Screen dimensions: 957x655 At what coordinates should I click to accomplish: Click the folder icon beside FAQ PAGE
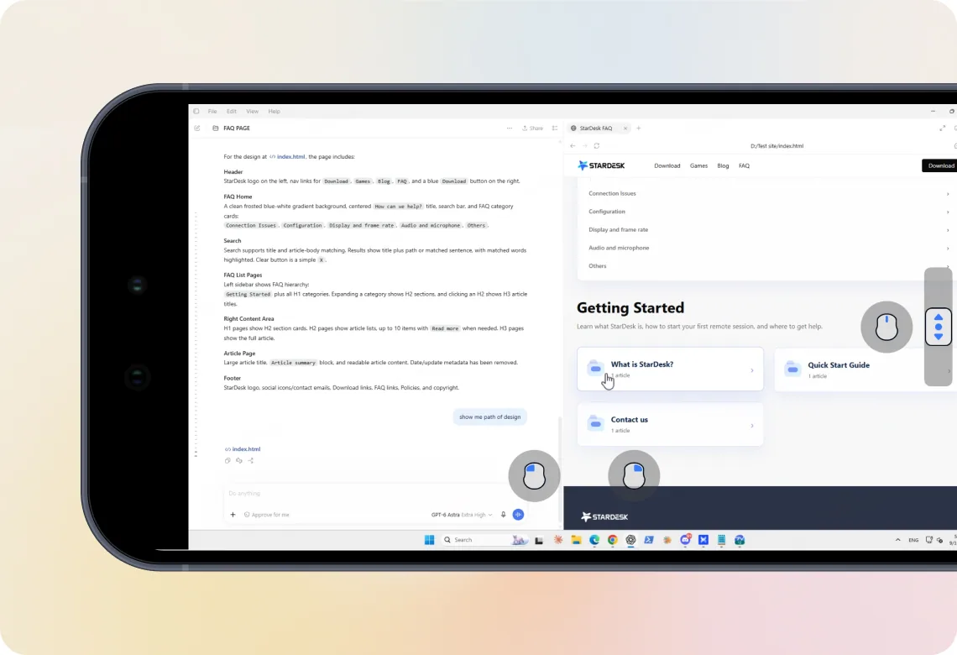coord(216,128)
